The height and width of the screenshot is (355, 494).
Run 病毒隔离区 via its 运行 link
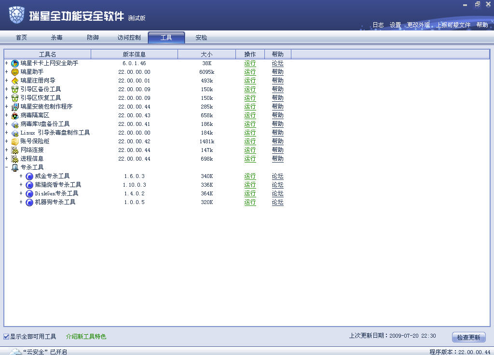click(x=250, y=116)
